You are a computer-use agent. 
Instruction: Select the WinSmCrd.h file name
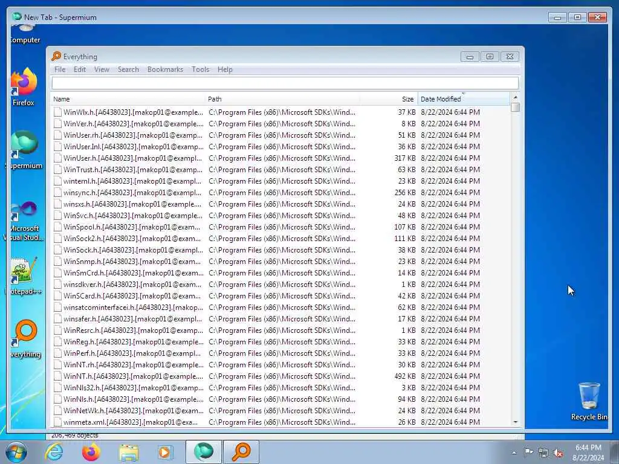click(x=134, y=272)
